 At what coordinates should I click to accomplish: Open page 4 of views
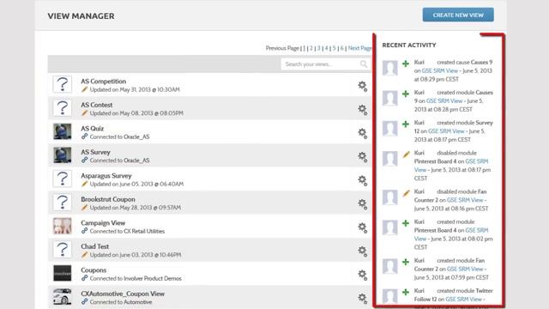coord(326,48)
